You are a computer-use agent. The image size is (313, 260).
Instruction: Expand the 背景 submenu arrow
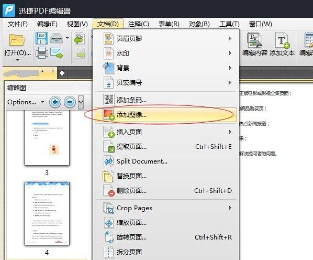tap(230, 68)
